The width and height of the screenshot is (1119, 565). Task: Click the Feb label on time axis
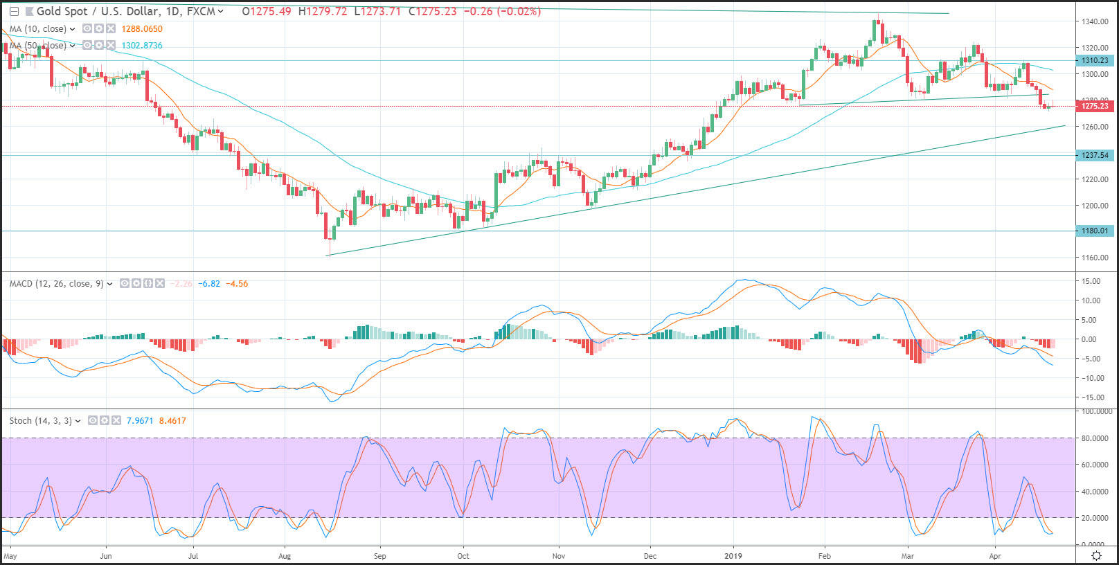click(x=824, y=556)
